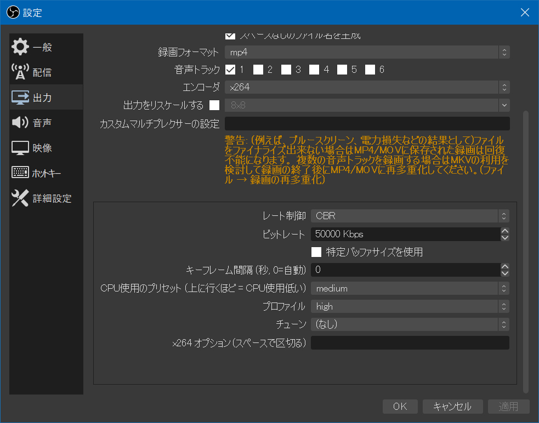Viewport: 539px width, 423px height.
Task: Click the Advanced tools icon in sidebar
Action: (x=20, y=198)
